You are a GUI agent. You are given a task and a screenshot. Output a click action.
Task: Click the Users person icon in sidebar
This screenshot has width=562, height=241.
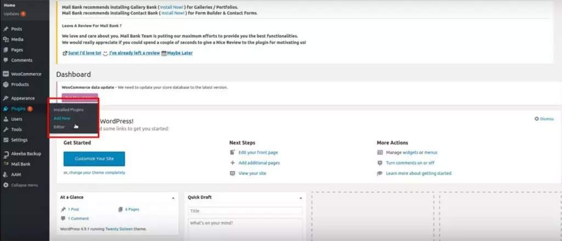pos(5,119)
